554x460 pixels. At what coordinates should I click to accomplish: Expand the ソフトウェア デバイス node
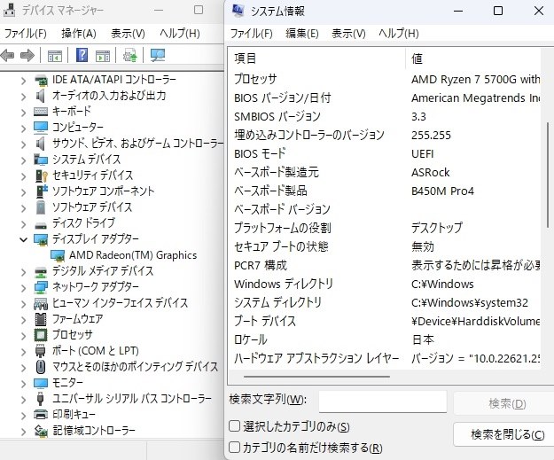pyautogui.click(x=23, y=208)
